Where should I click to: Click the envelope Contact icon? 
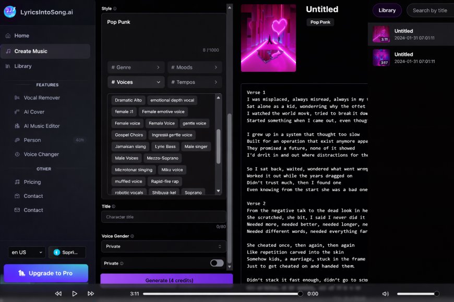pyautogui.click(x=17, y=210)
